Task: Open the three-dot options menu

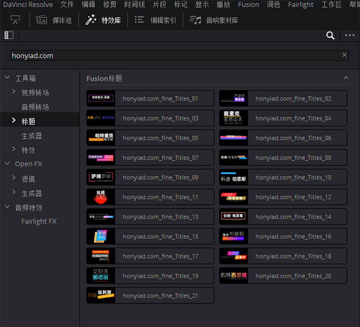Action: tap(350, 35)
